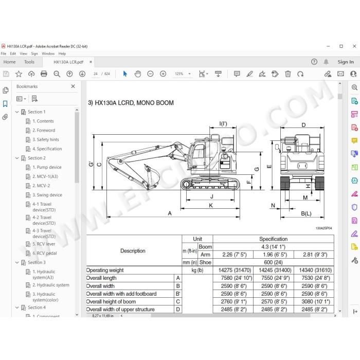Open the '4. Specification' bookmark

pos(47,149)
